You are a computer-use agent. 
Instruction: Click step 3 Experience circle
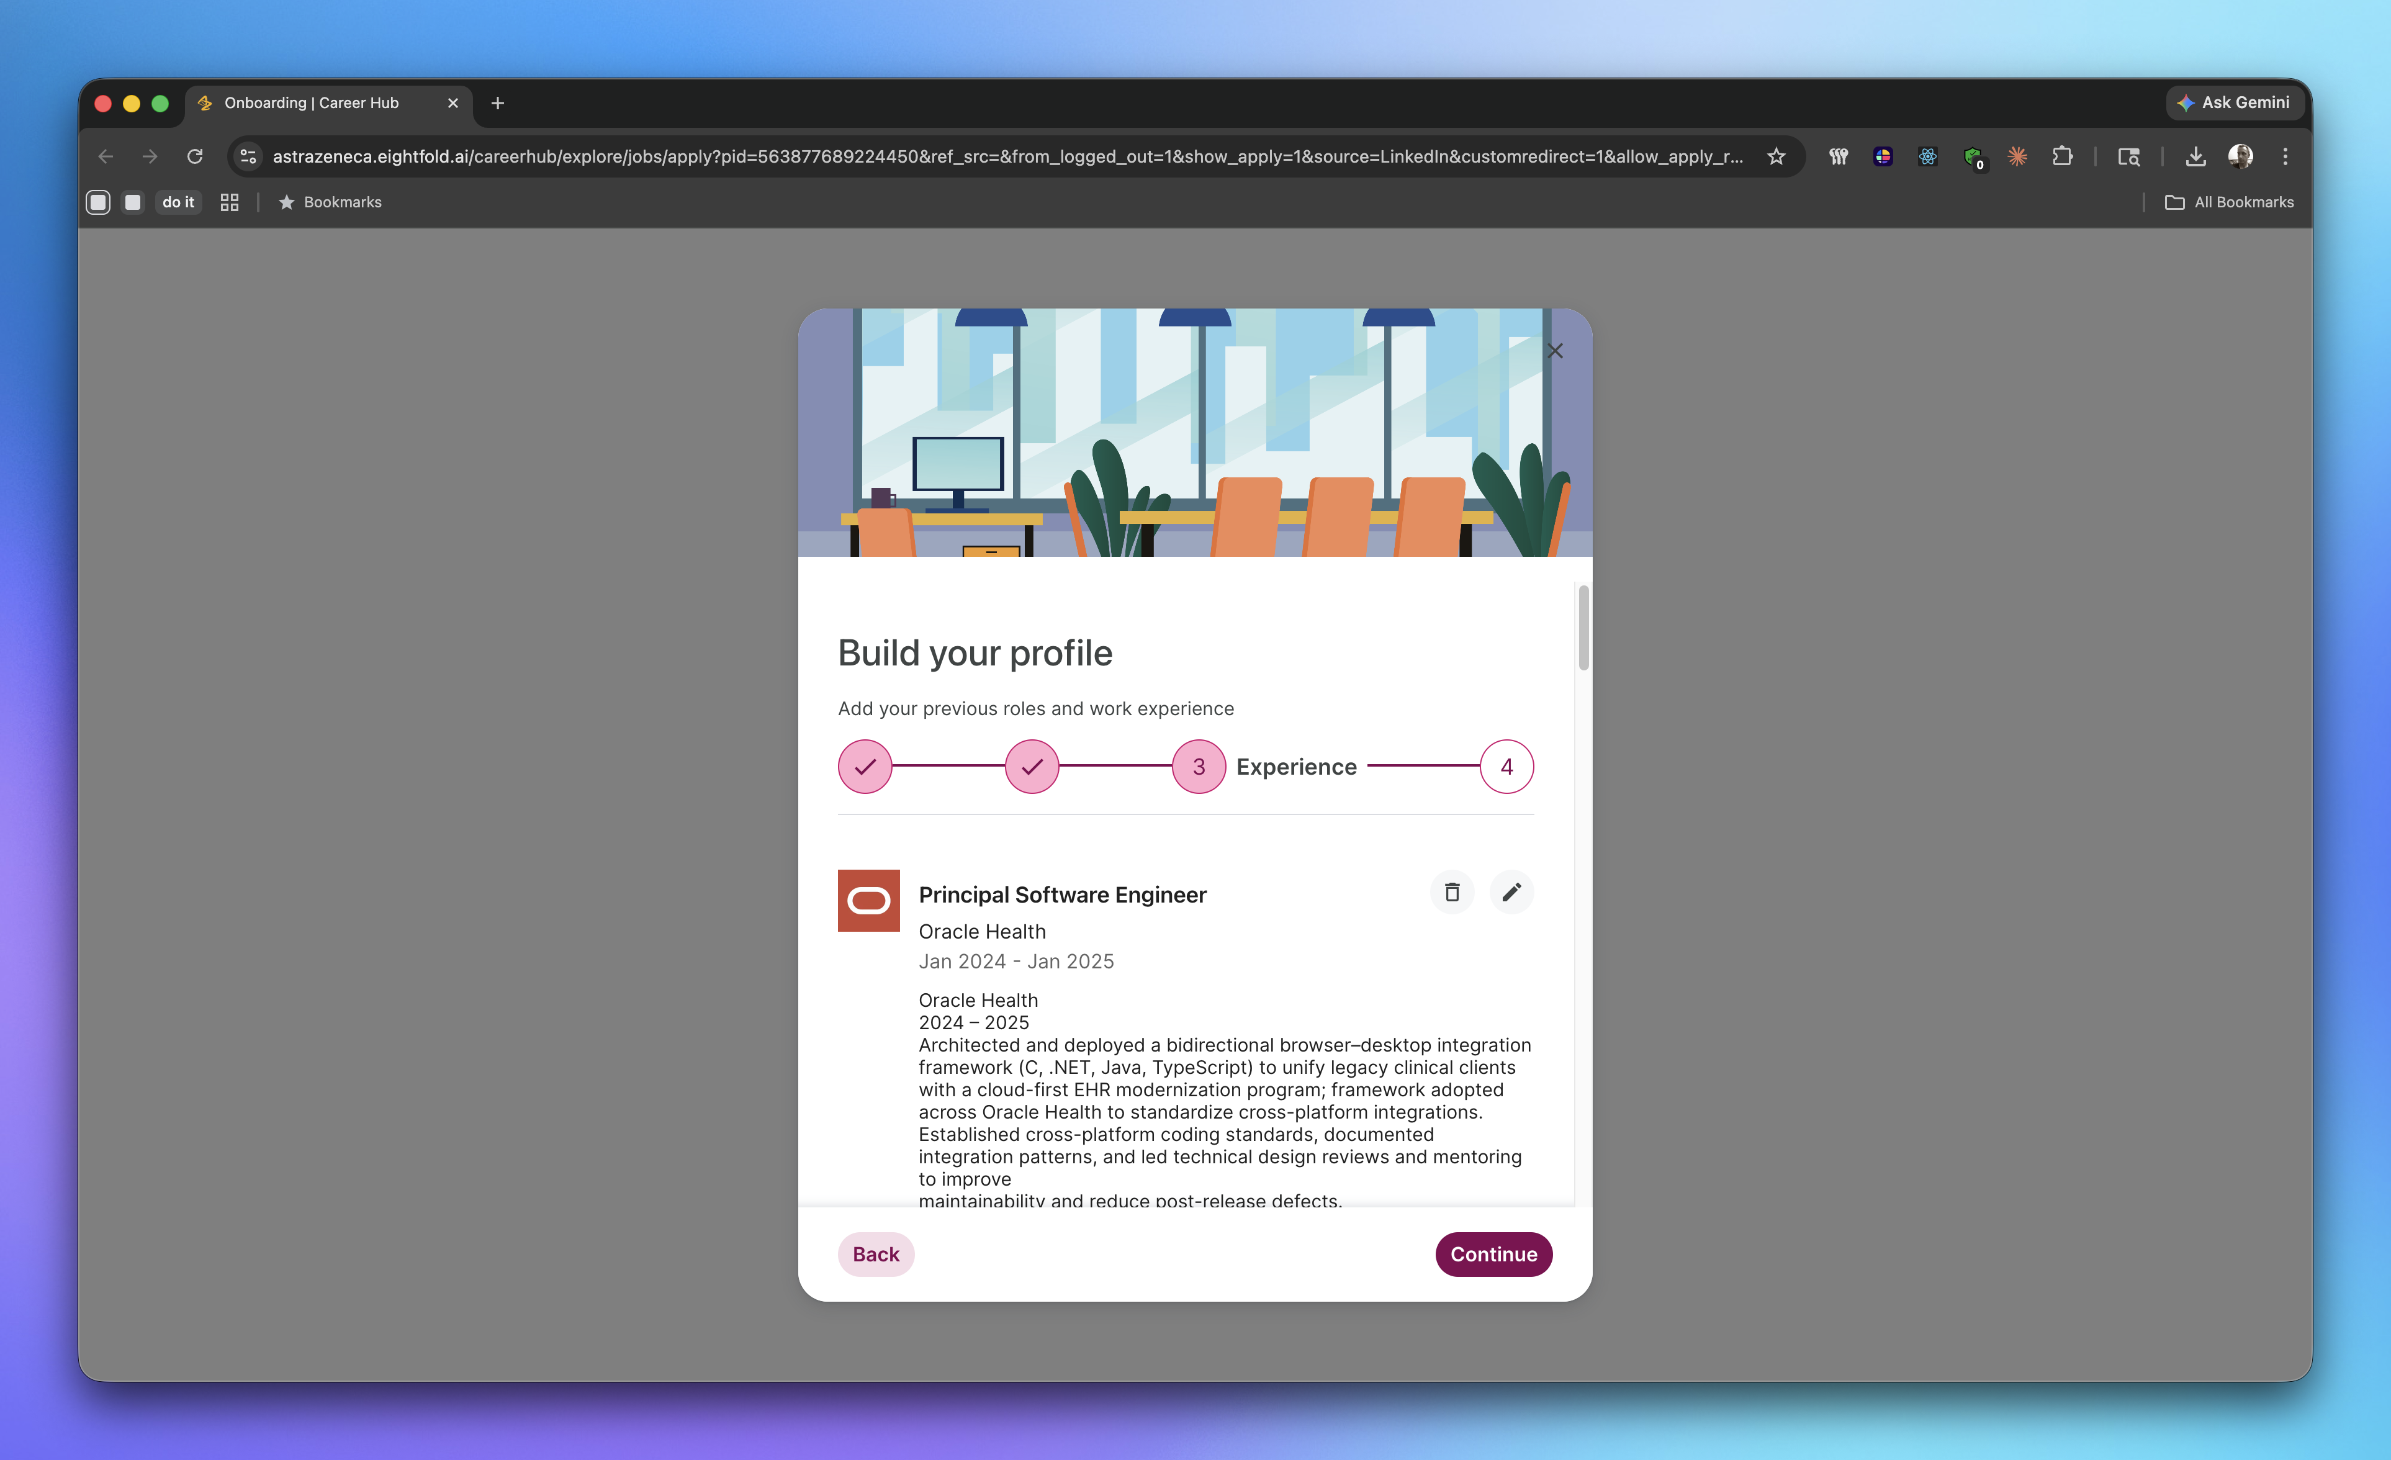pyautogui.click(x=1199, y=767)
